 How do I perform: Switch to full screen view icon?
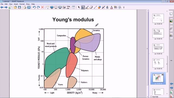pyautogui.click(x=52, y=7)
